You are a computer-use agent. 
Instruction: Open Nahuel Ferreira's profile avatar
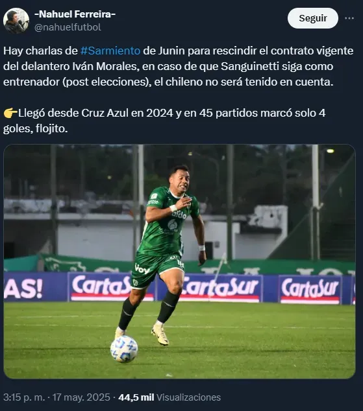point(16,21)
